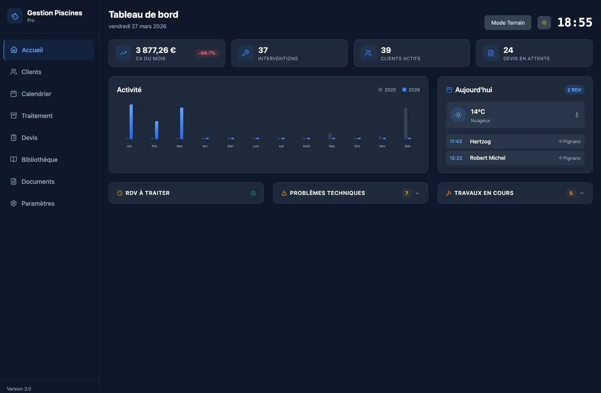Screen dimensions: 601x393
Task: Click the box icon beside Traitement
Action: coord(14,116)
